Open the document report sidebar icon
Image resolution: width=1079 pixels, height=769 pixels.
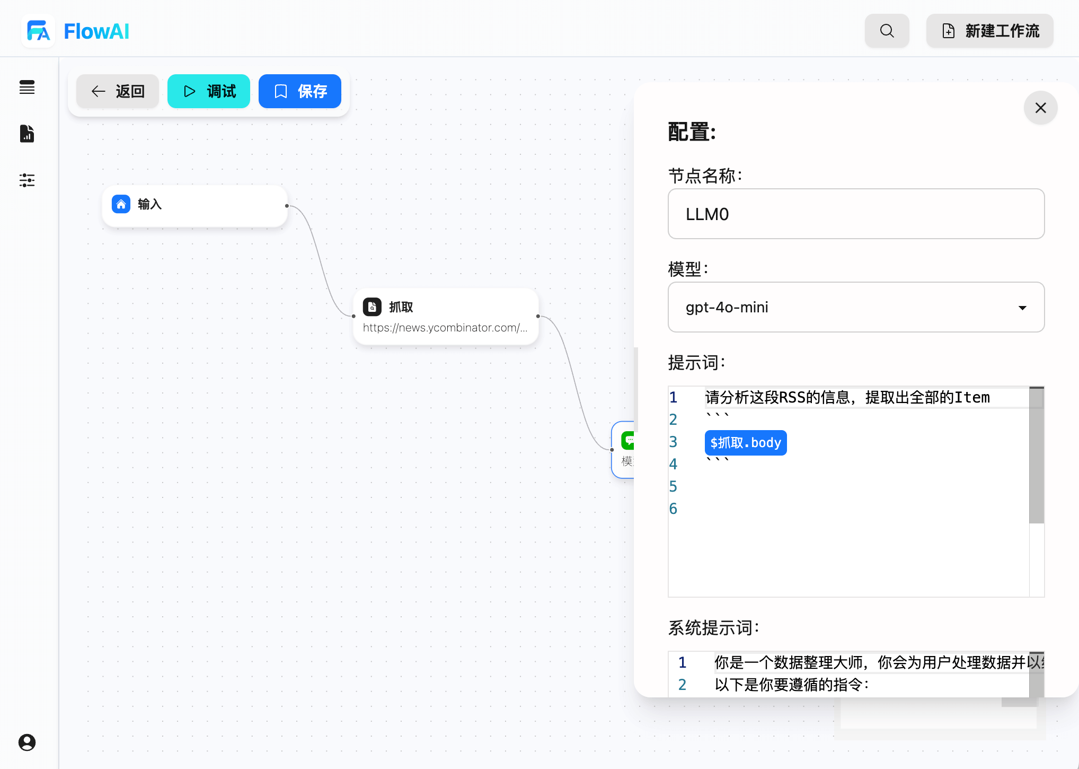[27, 134]
